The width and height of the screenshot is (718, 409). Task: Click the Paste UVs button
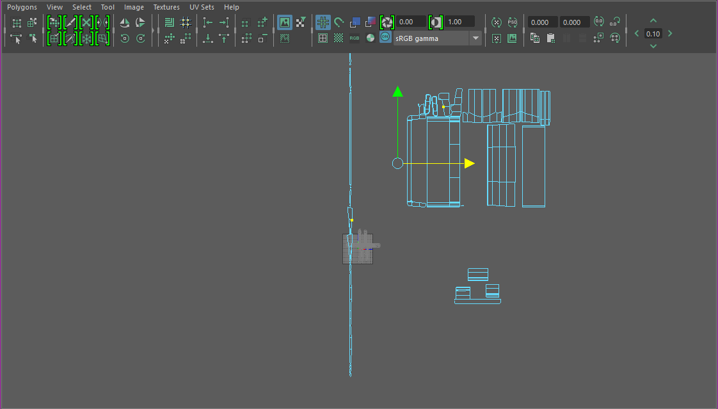tap(550, 38)
